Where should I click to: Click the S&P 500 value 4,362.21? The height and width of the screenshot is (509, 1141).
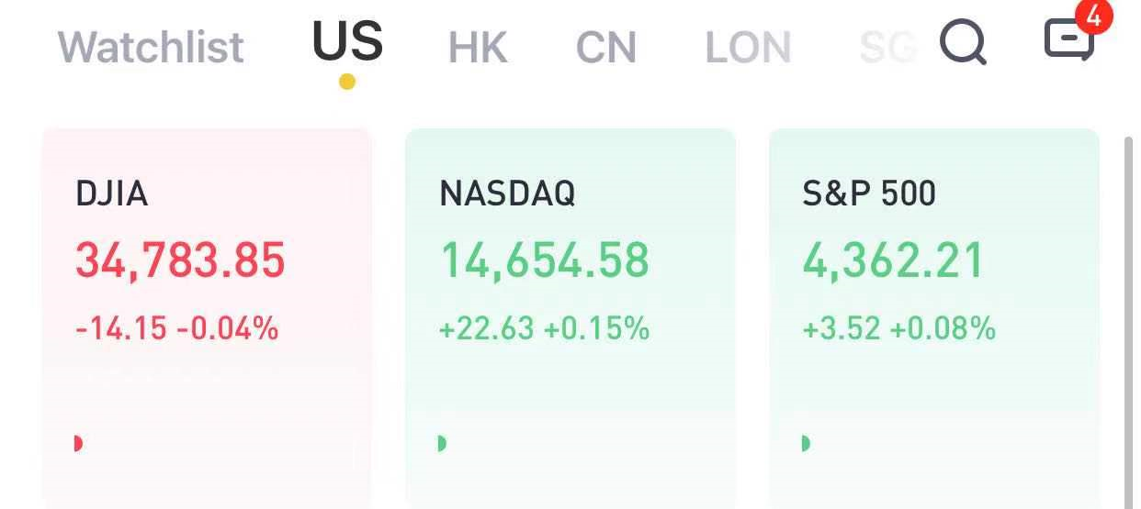coord(893,260)
